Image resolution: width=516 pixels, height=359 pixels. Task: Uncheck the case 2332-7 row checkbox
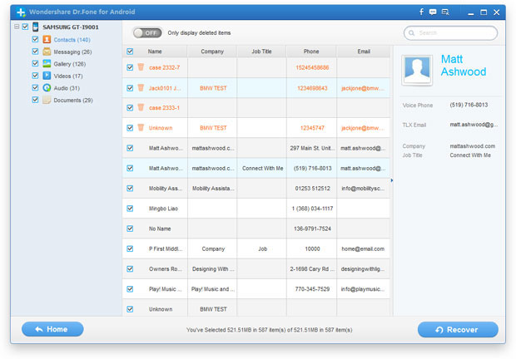[130, 67]
